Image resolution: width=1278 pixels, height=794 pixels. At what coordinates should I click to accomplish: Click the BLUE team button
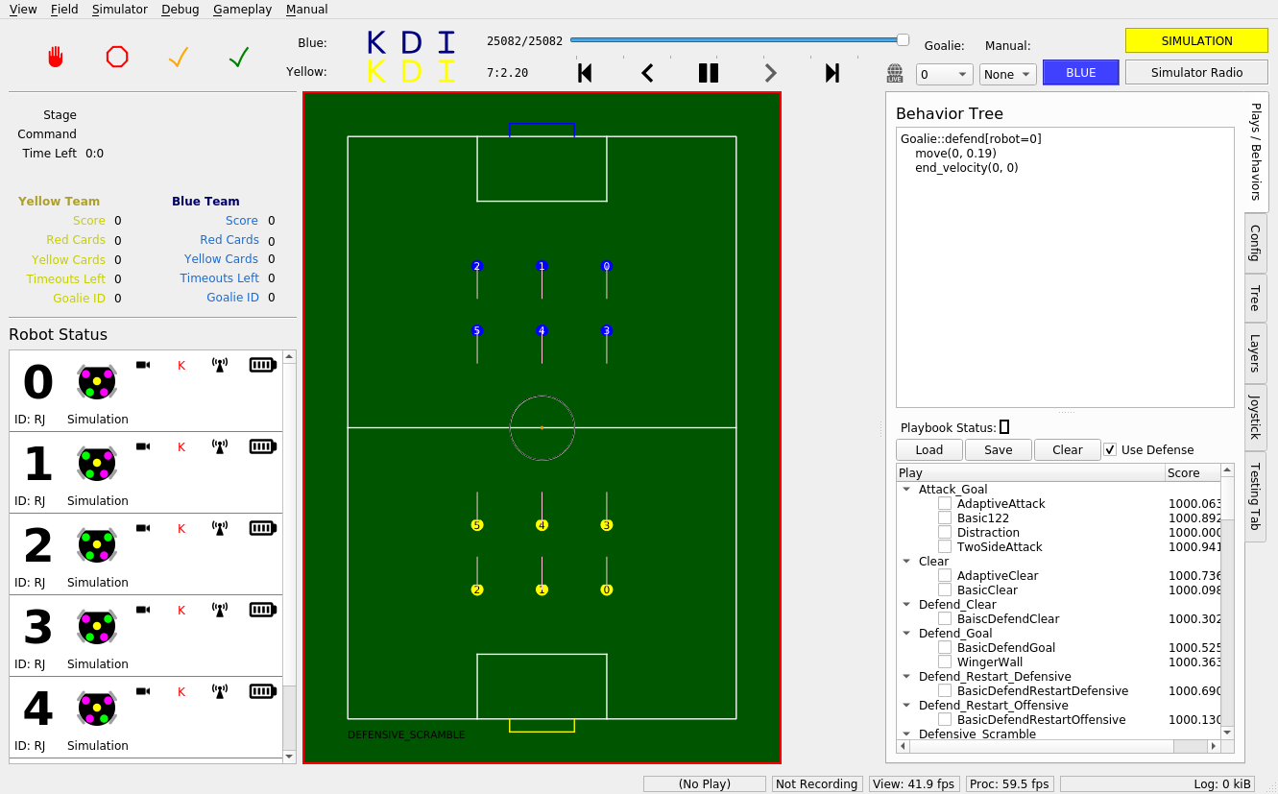(x=1081, y=73)
